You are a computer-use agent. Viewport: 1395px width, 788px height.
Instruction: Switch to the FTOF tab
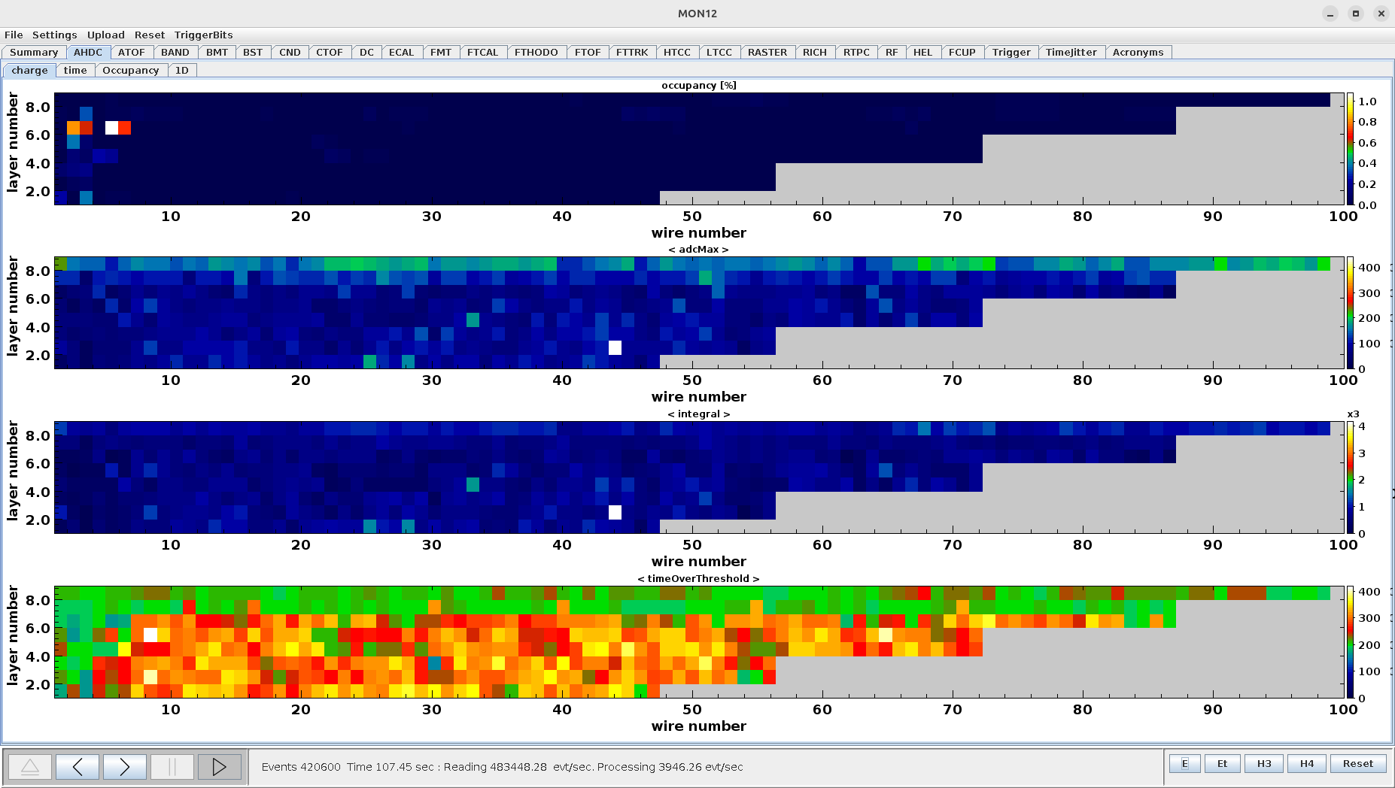click(588, 52)
